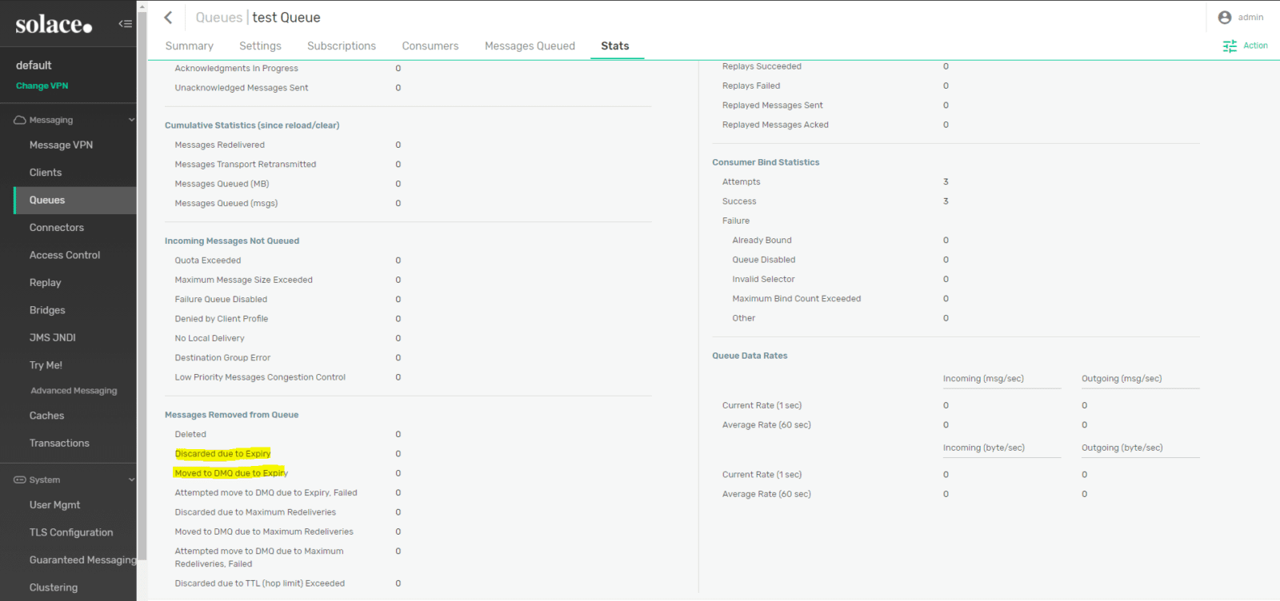Viewport: 1280px width, 601px height.
Task: Click the back arrow beside Queues
Action: click(x=168, y=18)
